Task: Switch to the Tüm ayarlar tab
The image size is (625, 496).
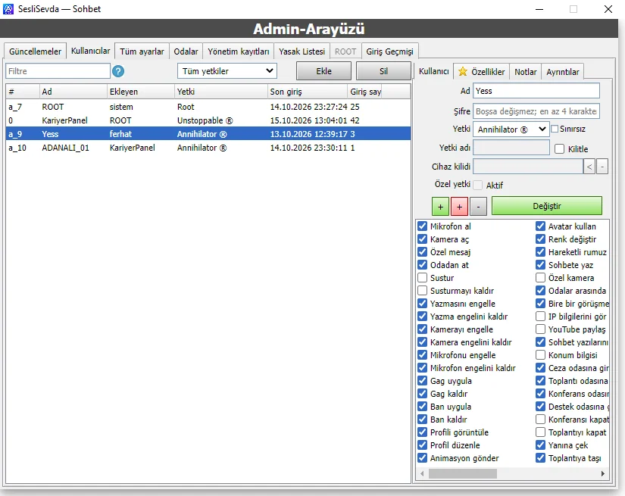Action: pyautogui.click(x=142, y=51)
